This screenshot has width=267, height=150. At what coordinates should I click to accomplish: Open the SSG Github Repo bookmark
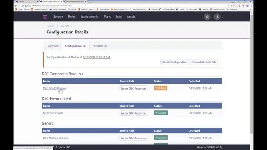167,10
